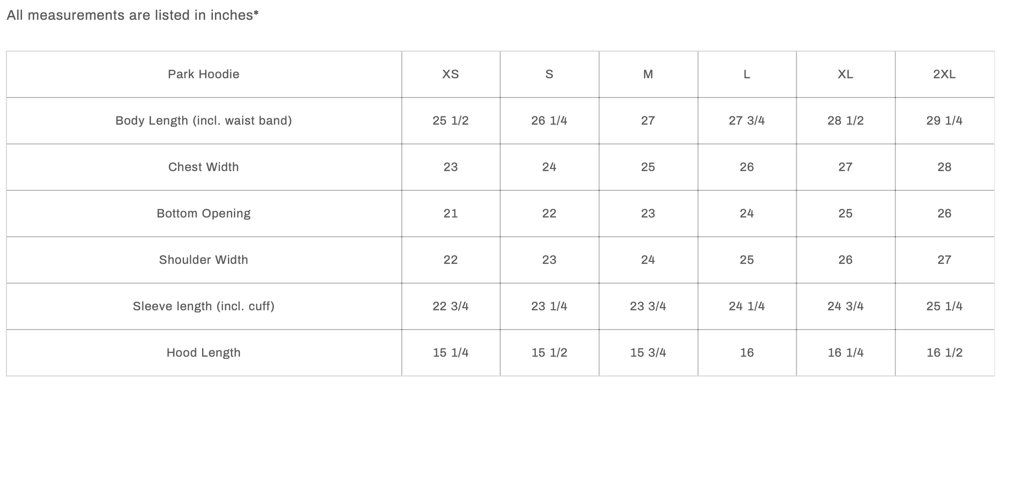Click the Hood Length row label
Screen dimensions: 1031x483
coord(204,353)
